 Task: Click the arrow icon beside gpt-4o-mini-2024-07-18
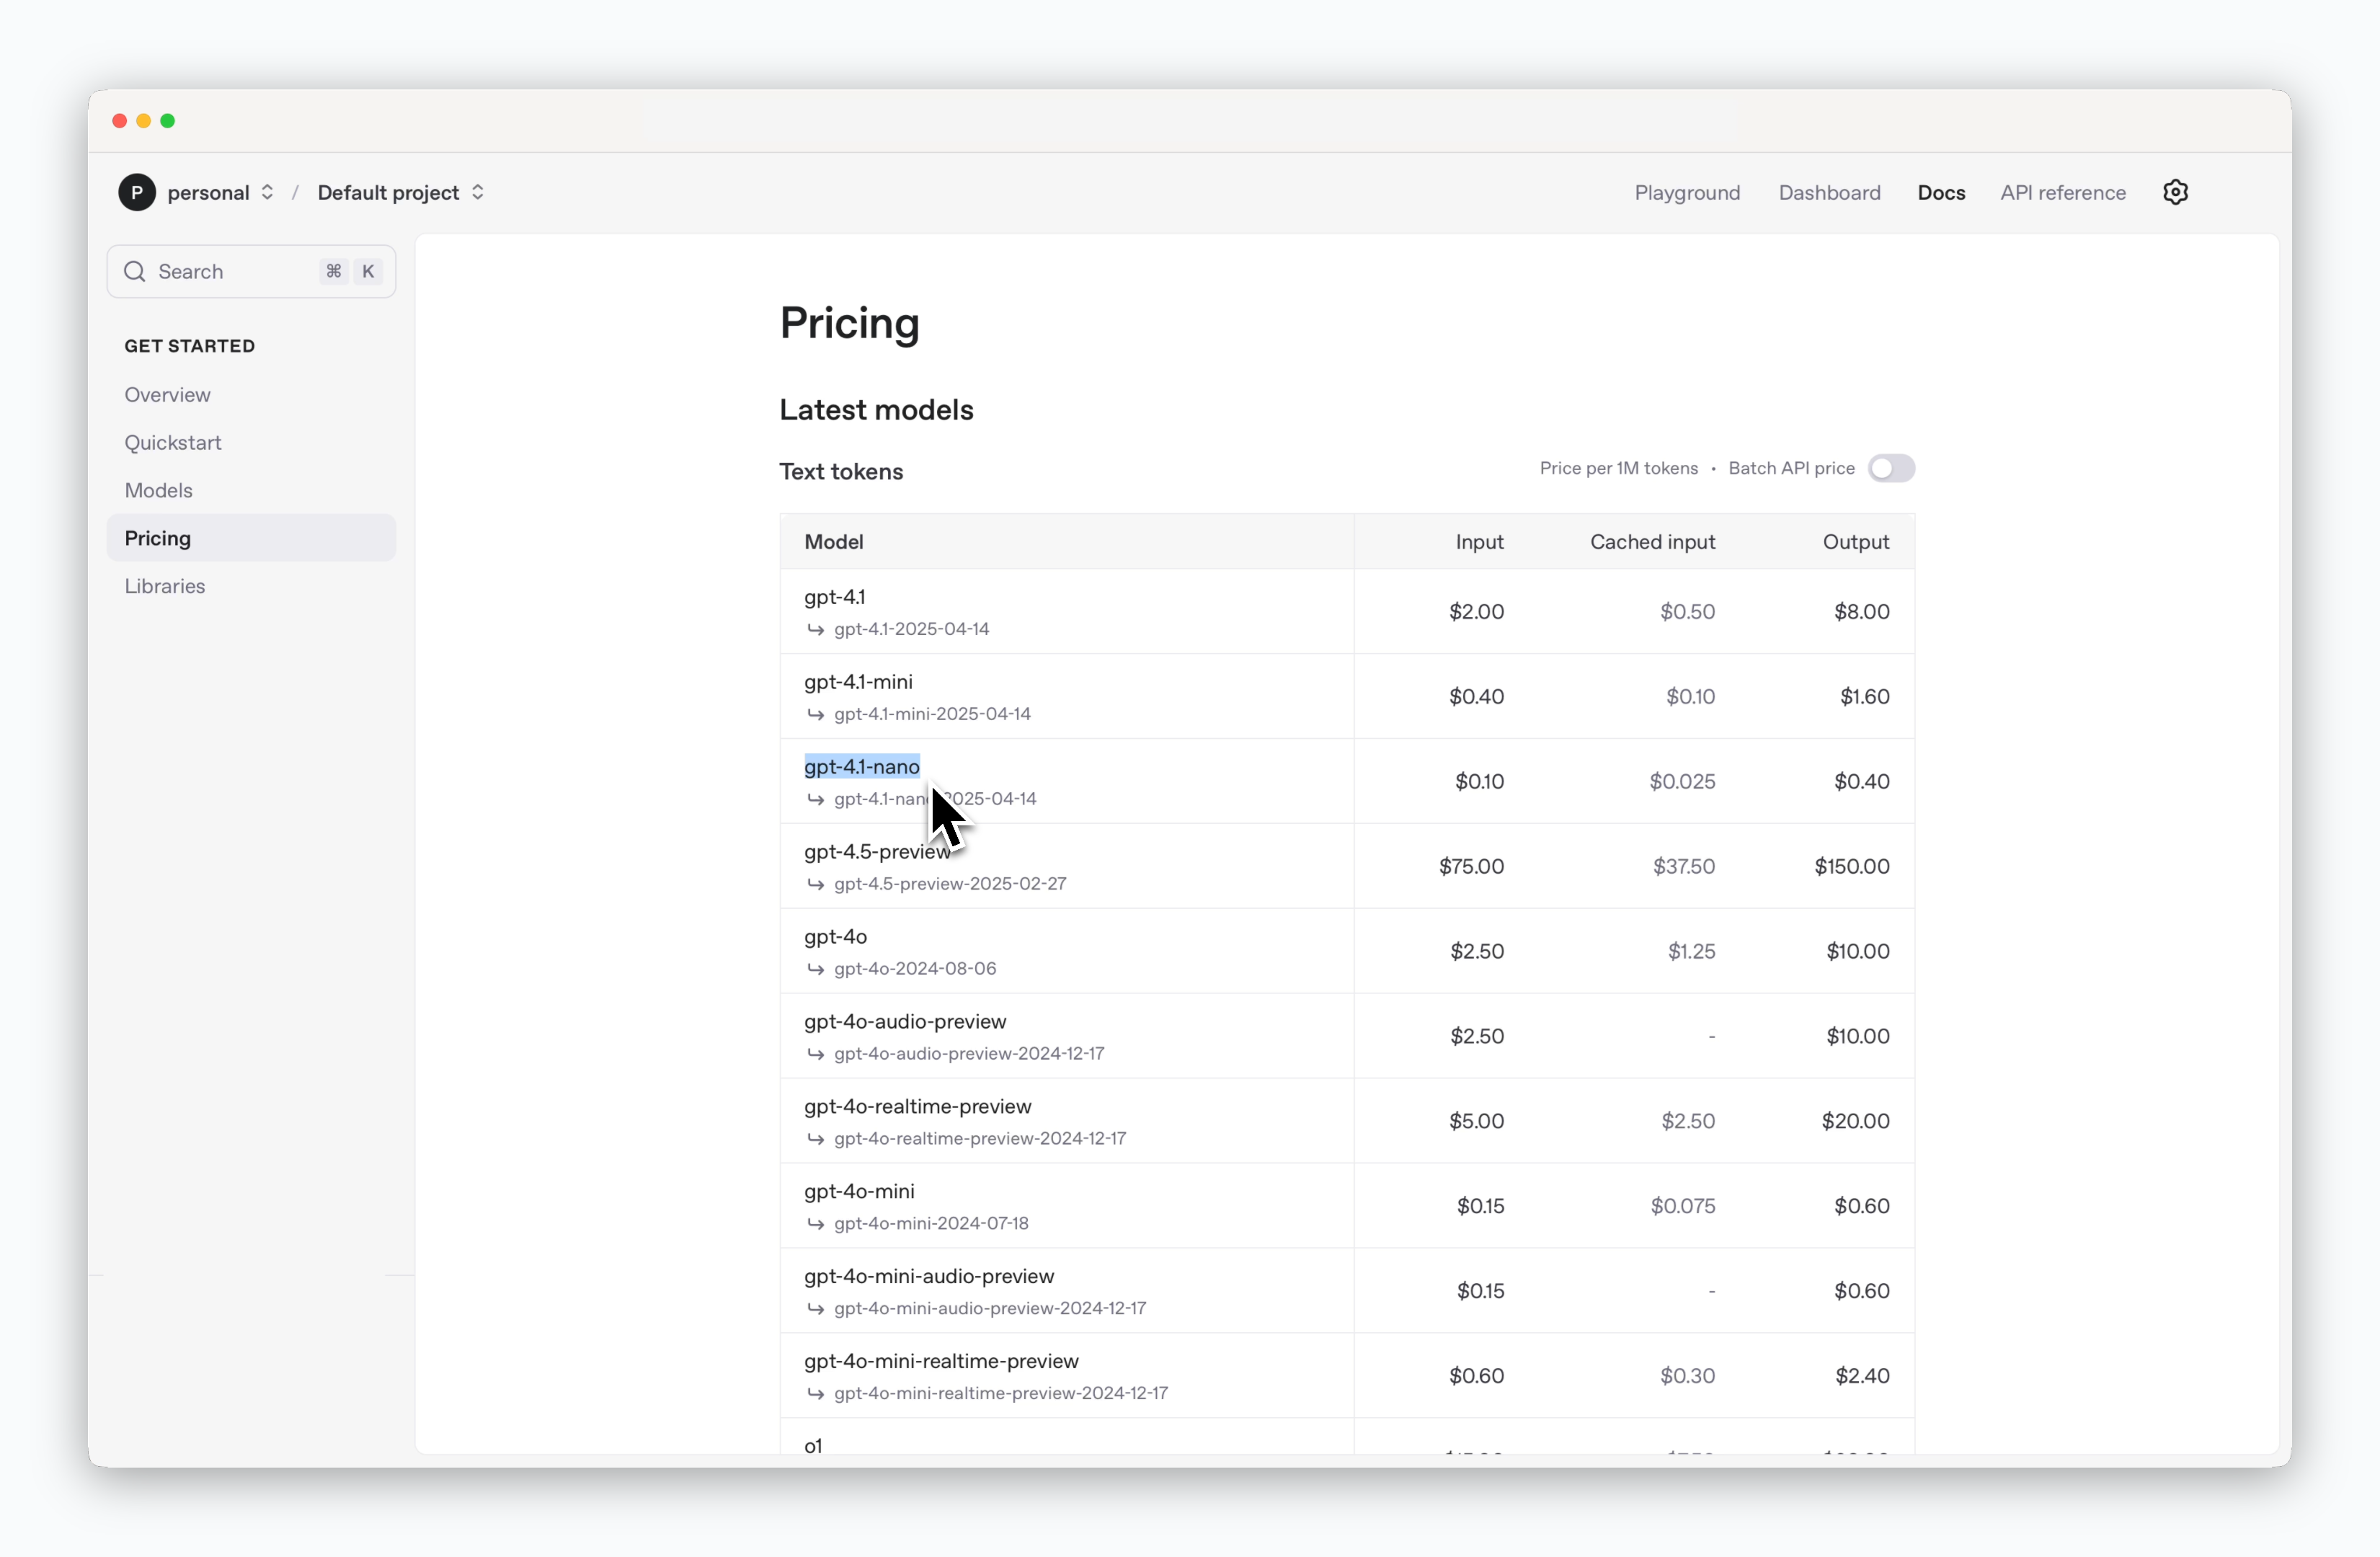(816, 1224)
